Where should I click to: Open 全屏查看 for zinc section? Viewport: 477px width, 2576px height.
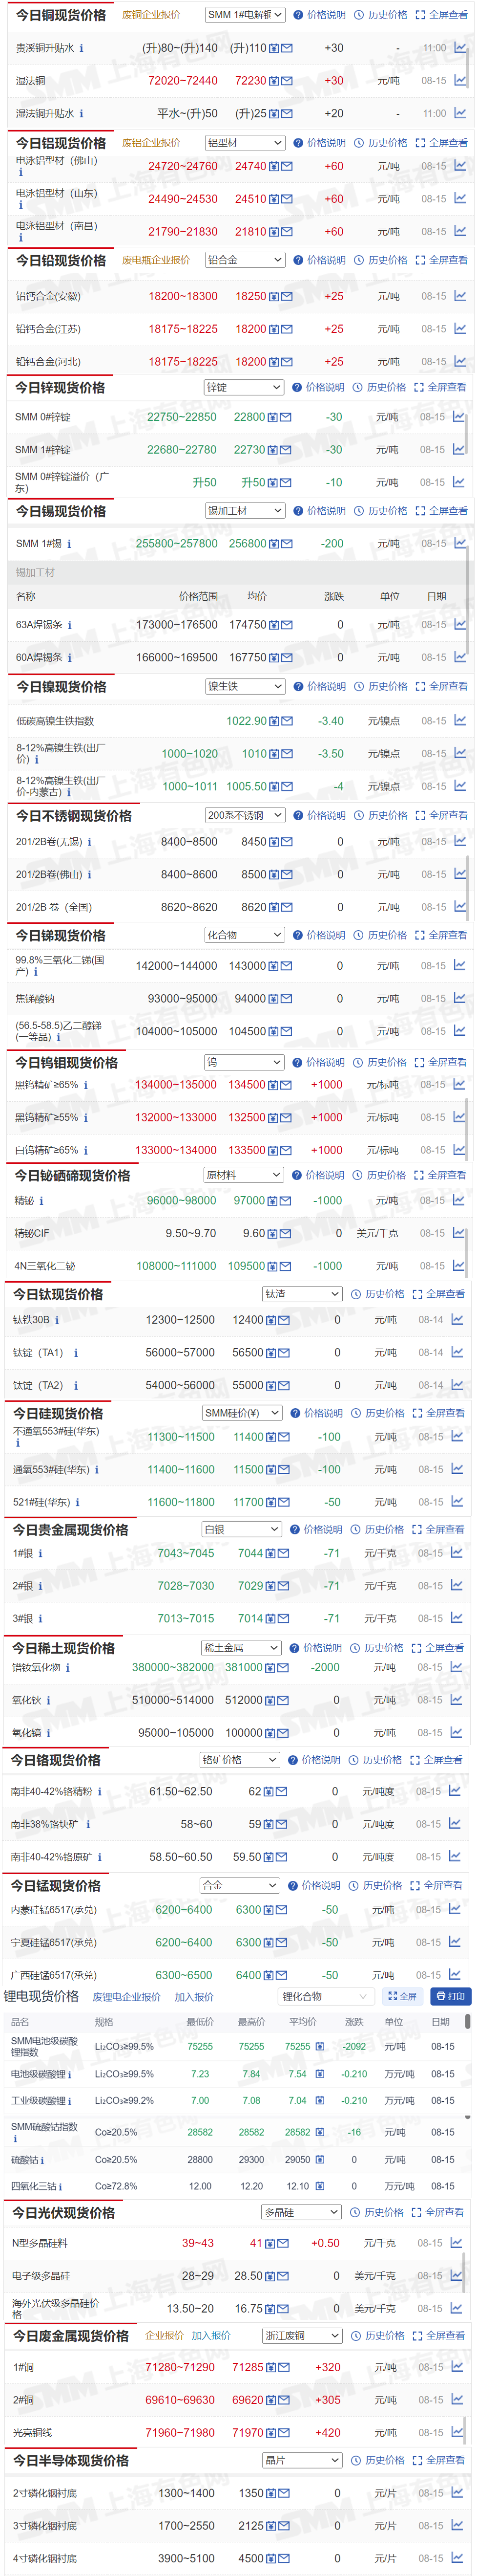pos(440,387)
